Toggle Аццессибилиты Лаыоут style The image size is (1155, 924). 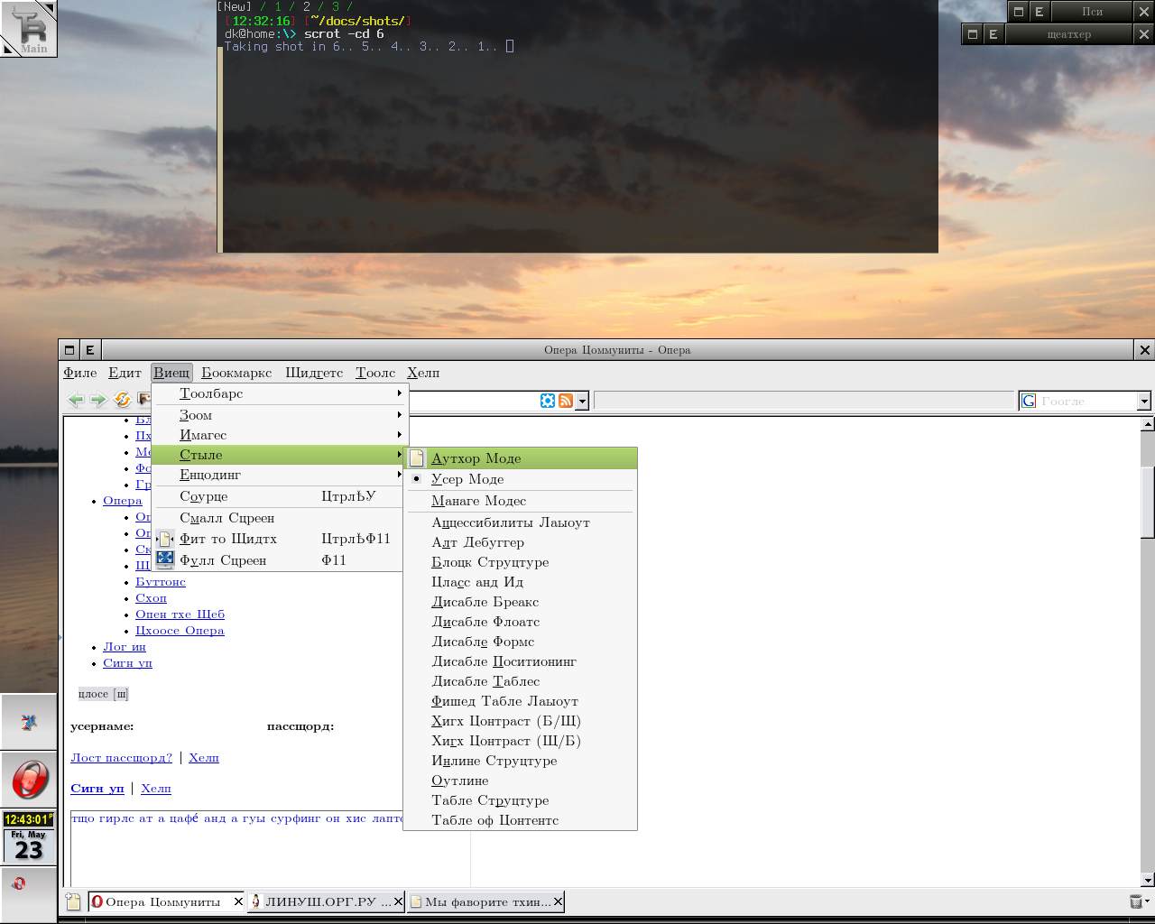(521, 522)
